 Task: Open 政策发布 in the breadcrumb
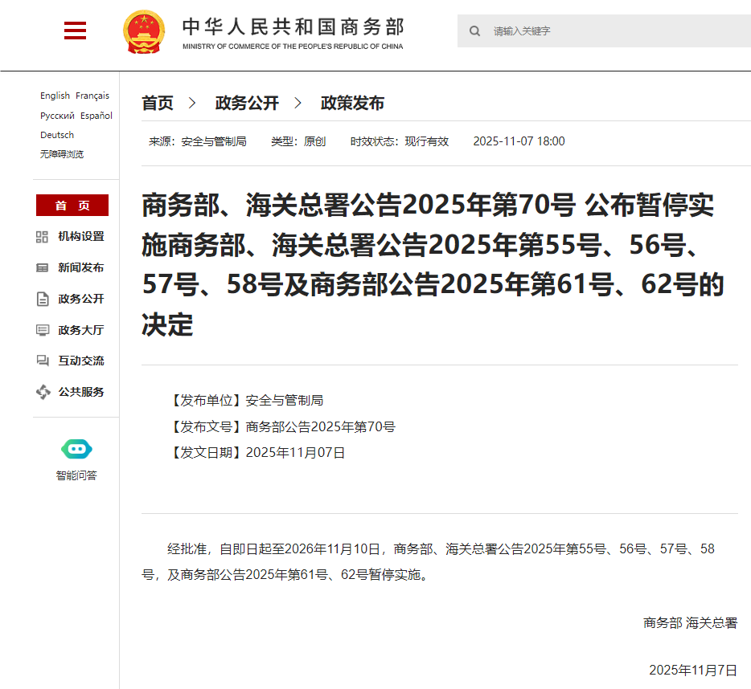pos(352,103)
